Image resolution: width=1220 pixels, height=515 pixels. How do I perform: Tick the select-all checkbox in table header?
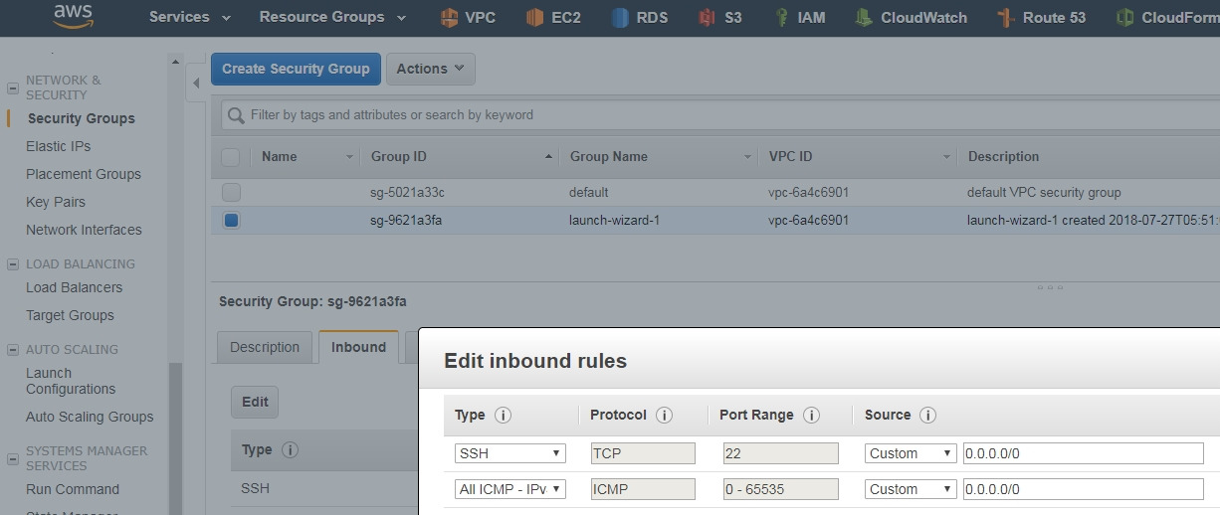(231, 157)
